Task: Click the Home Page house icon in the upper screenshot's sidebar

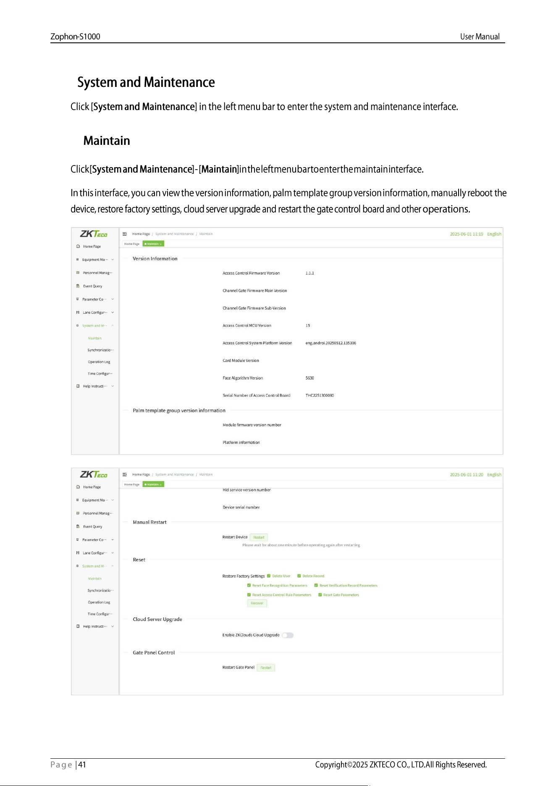Action: 78,246
